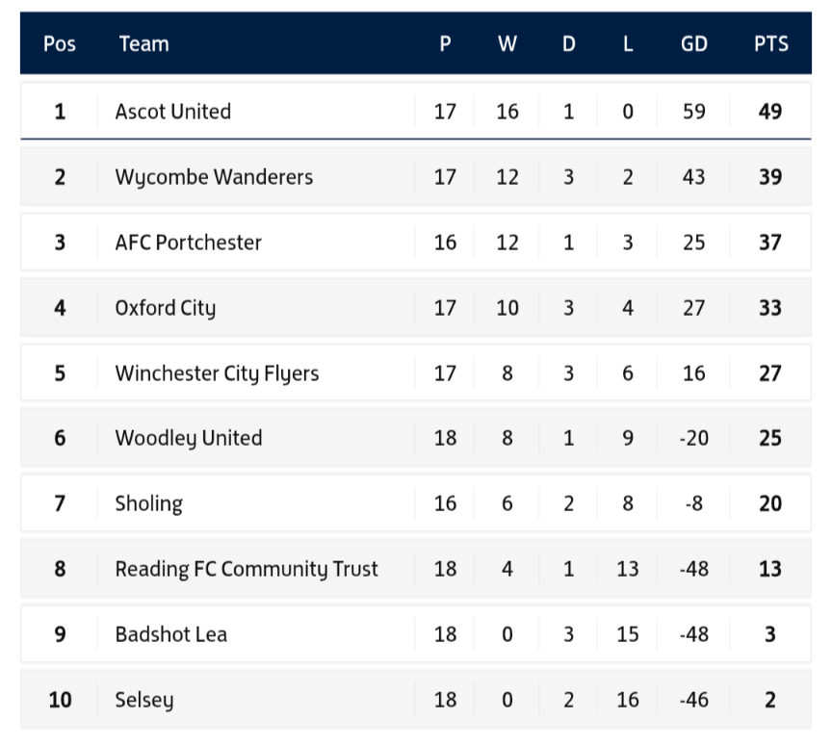This screenshot has height=745, width=832.
Task: Select the D column header
Action: [569, 43]
